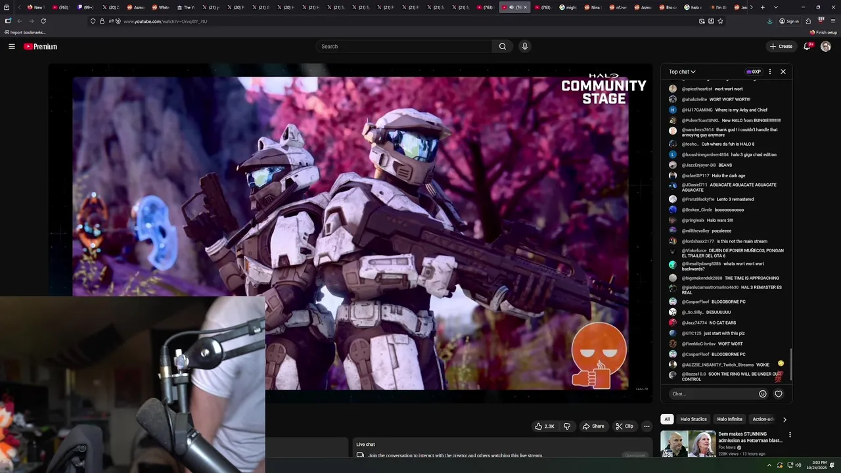Click the @HJ17GAMING chat username
The width and height of the screenshot is (841, 473).
tap(697, 110)
